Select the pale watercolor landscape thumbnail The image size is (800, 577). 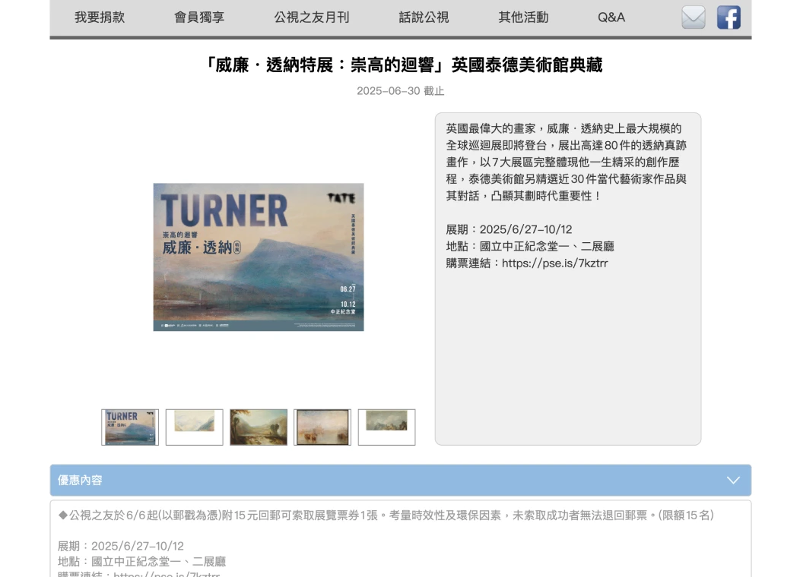195,427
